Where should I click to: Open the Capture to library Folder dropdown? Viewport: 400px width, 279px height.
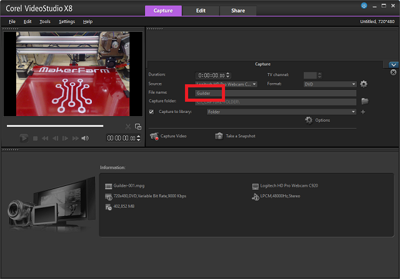tap(281, 112)
